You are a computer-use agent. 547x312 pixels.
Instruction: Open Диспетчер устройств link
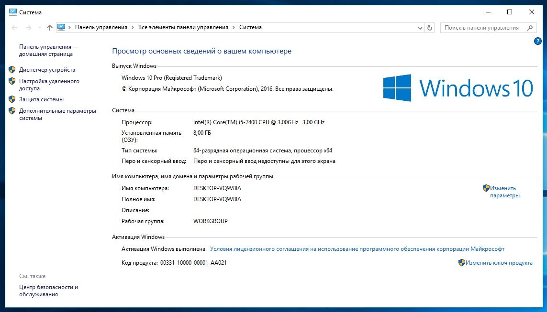pyautogui.click(x=47, y=70)
